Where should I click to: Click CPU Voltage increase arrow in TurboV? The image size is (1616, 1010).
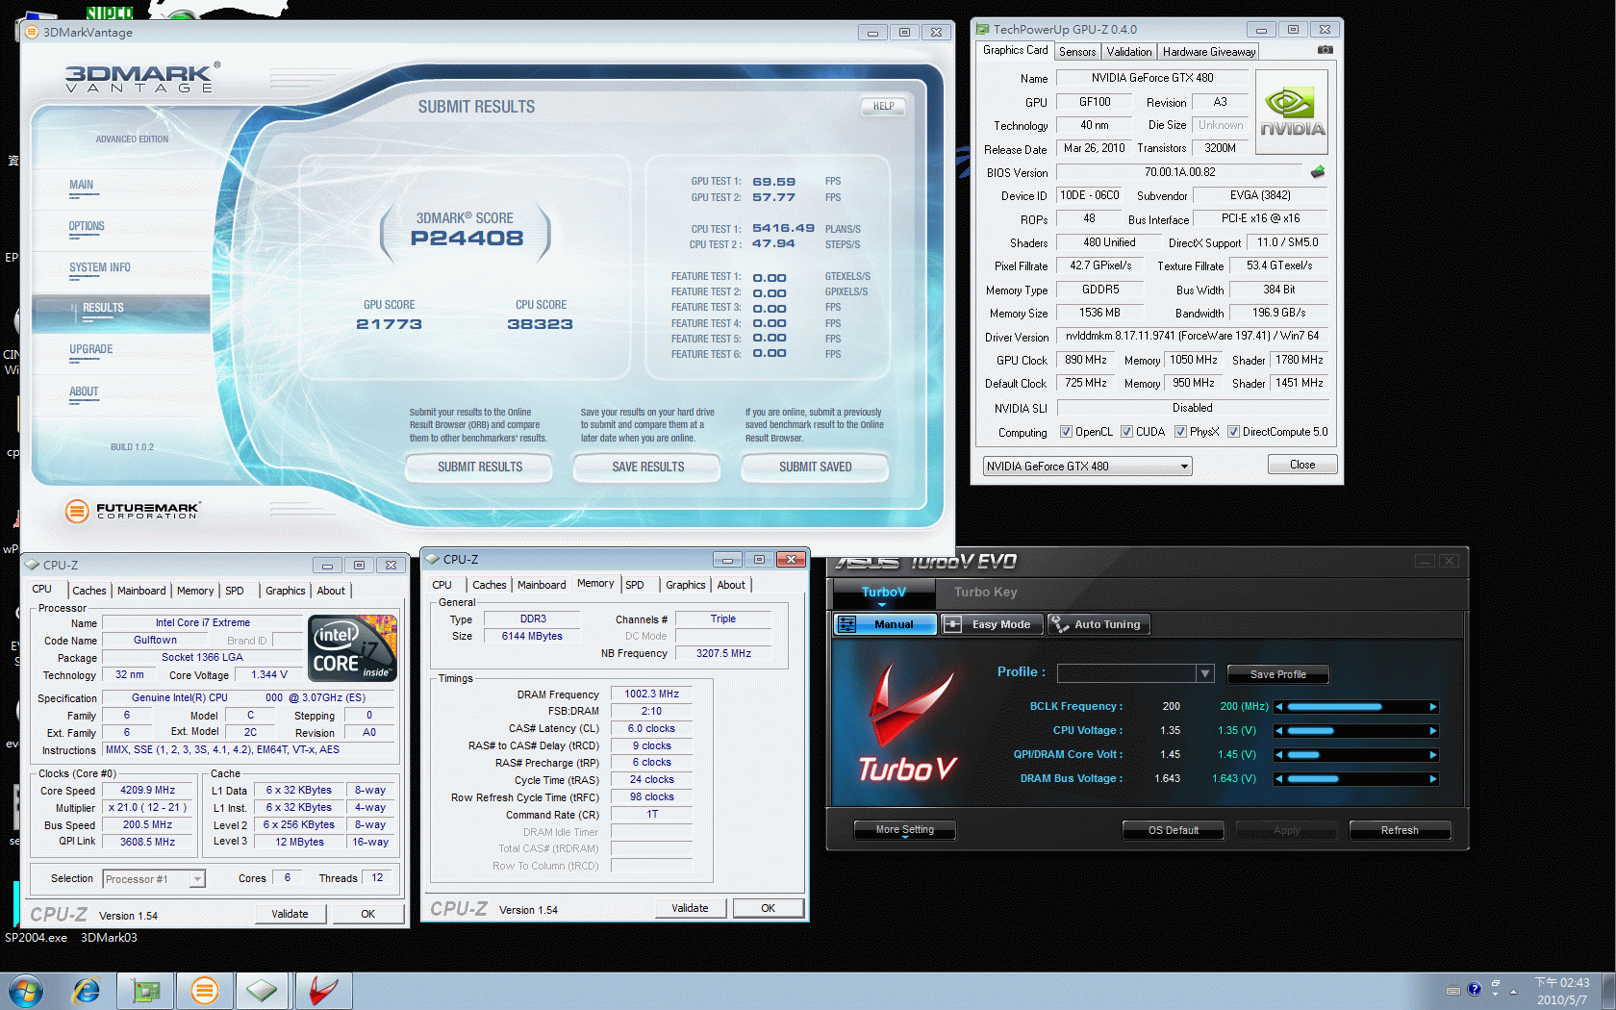(x=1433, y=731)
